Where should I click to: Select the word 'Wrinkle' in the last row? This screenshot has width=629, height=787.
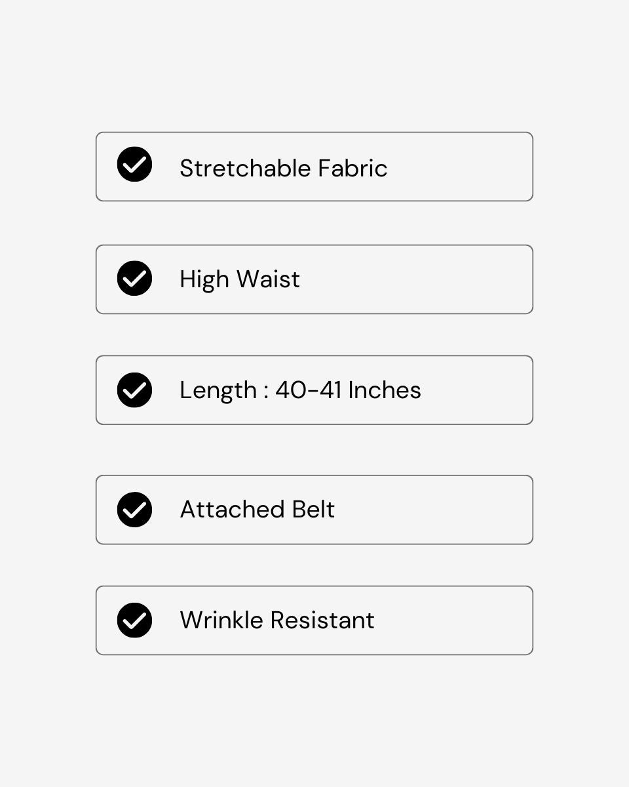click(x=222, y=620)
